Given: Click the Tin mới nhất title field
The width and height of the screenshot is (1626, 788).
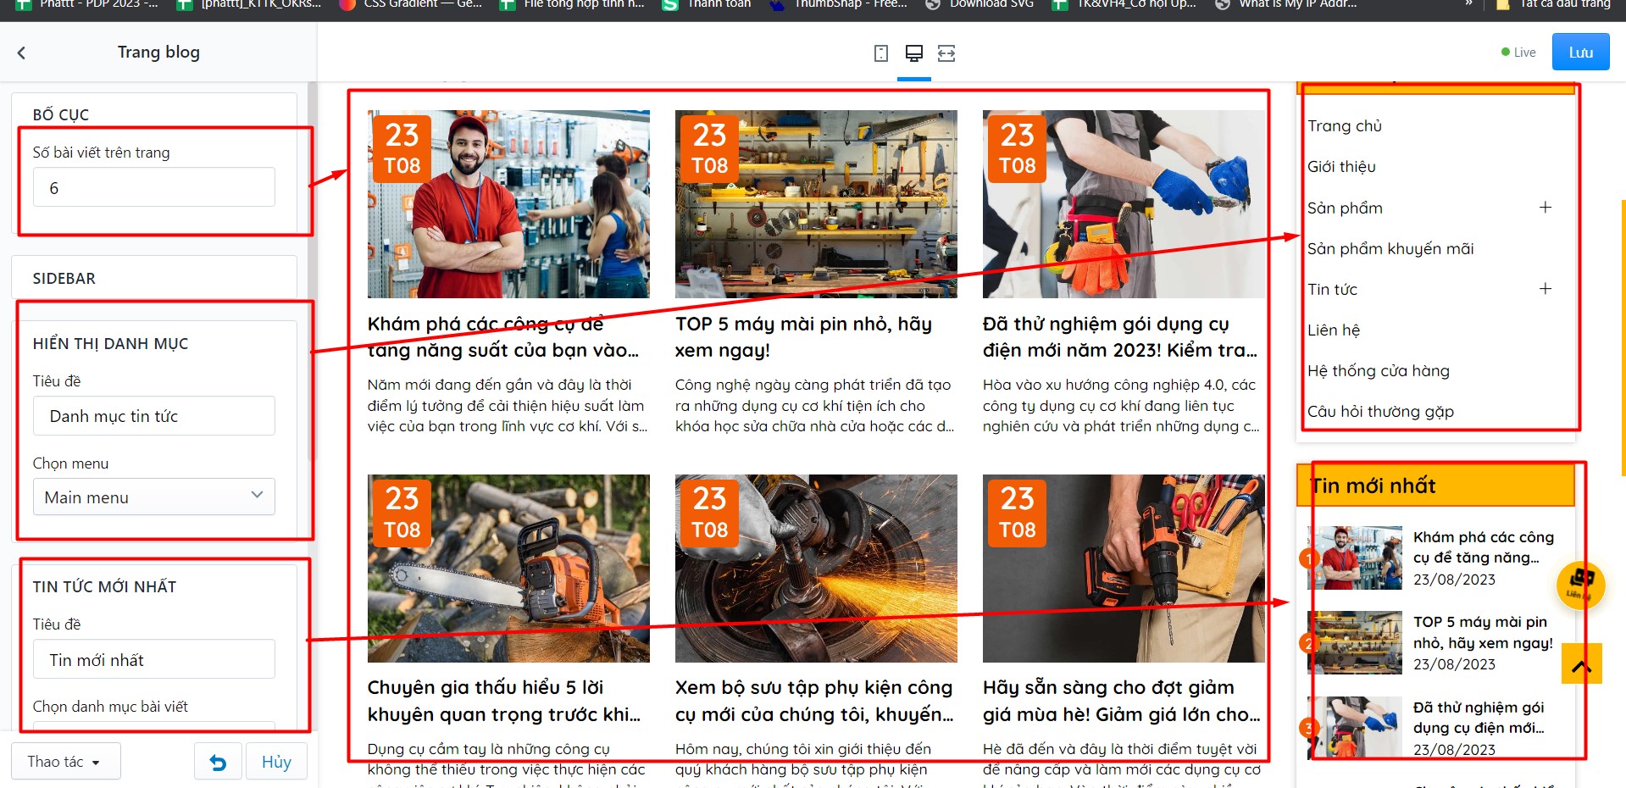Looking at the screenshot, I should click(x=154, y=659).
